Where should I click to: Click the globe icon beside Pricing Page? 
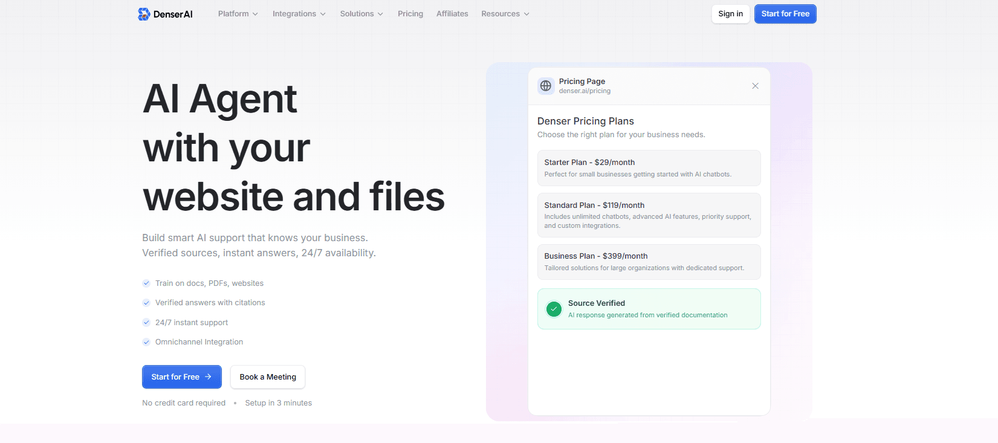546,86
